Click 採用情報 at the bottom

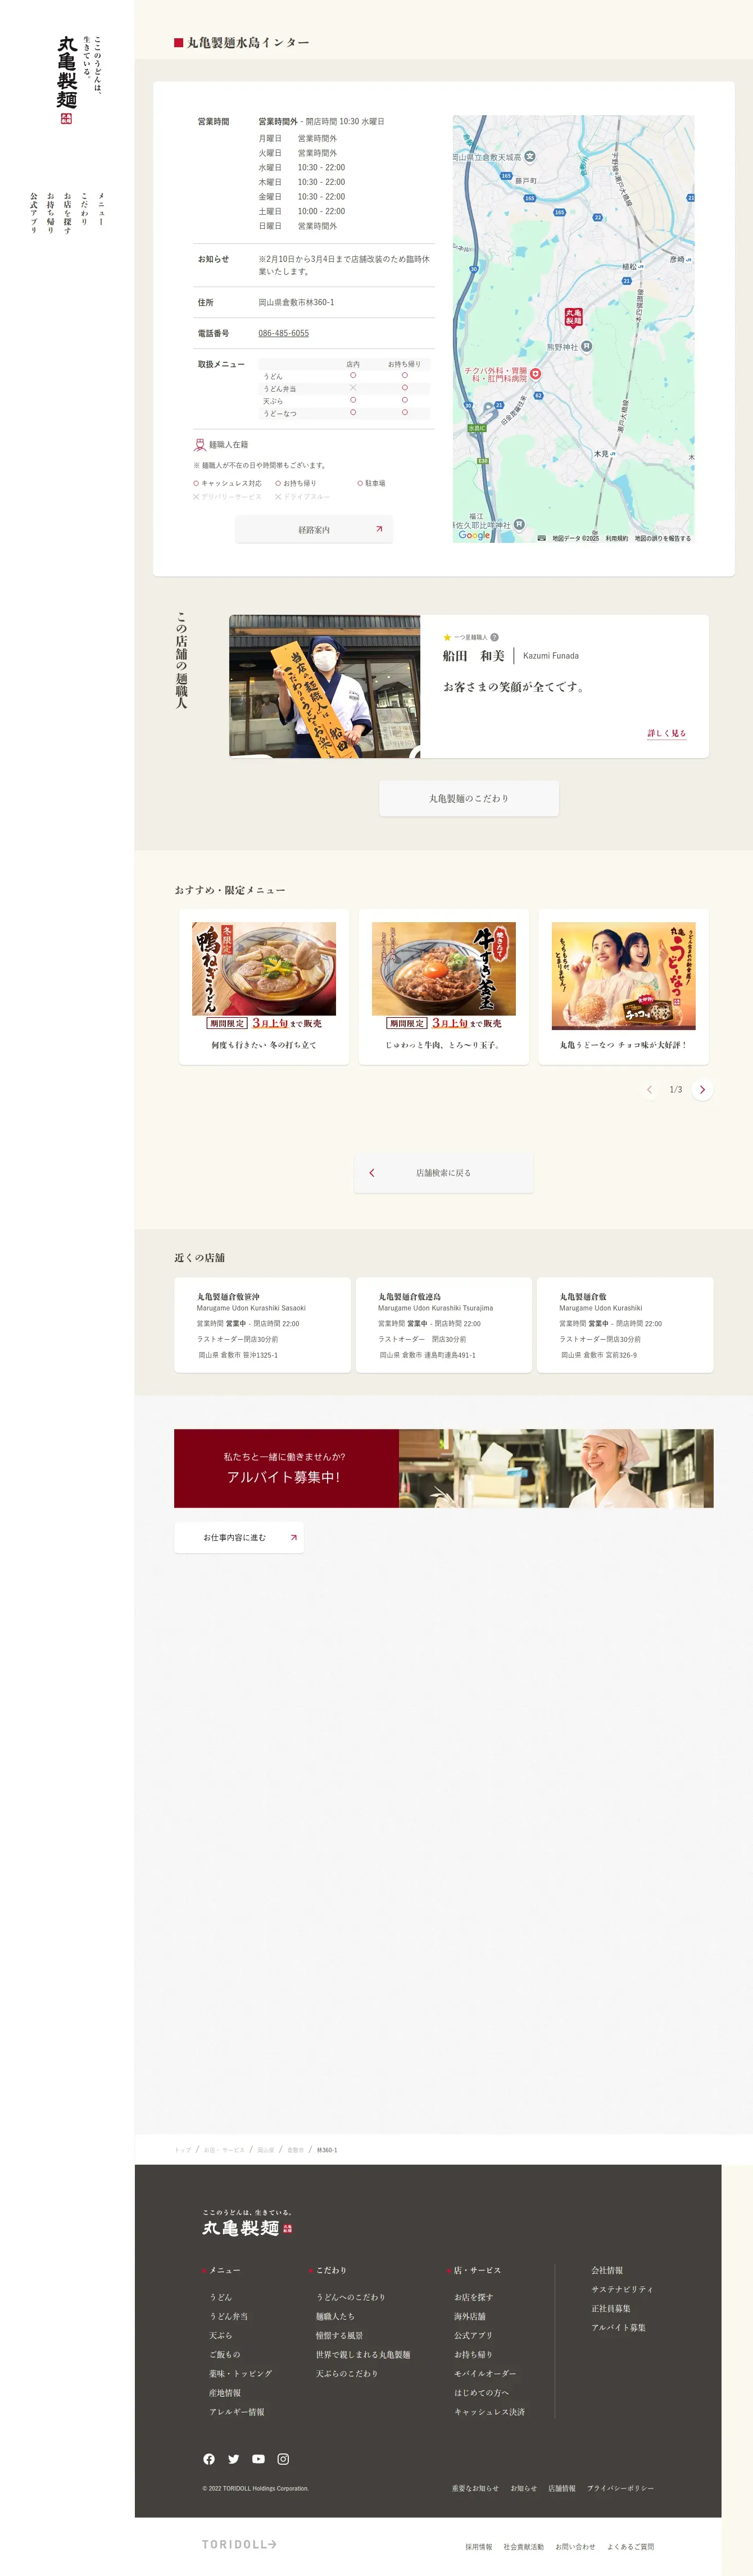(479, 2547)
